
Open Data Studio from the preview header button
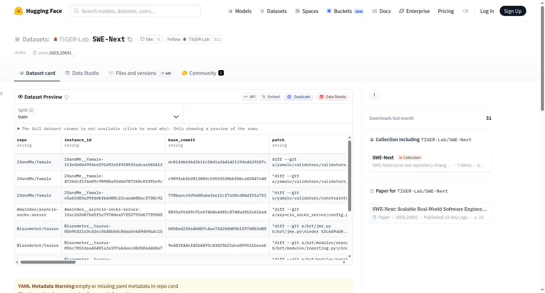coord(332,97)
